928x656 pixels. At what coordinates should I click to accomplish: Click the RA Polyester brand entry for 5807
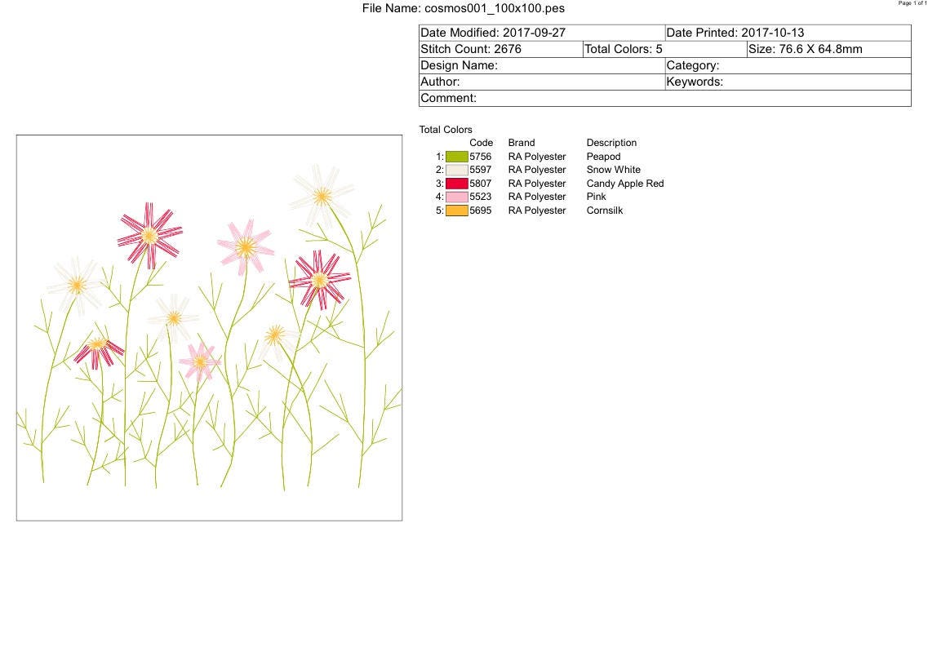(x=536, y=183)
